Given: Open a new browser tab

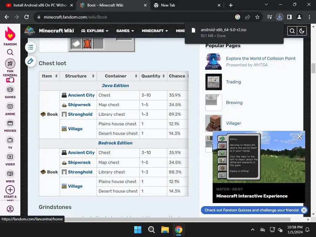Looking at the screenshot, I should pyautogui.click(x=231, y=5).
